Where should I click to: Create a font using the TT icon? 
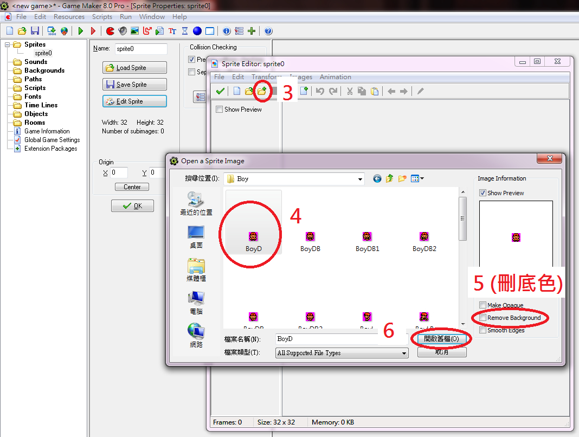pos(172,31)
